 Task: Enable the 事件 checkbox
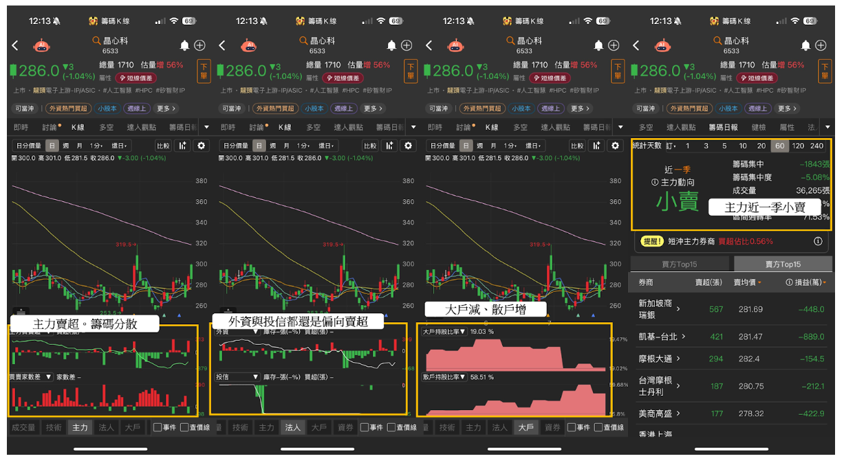158,427
